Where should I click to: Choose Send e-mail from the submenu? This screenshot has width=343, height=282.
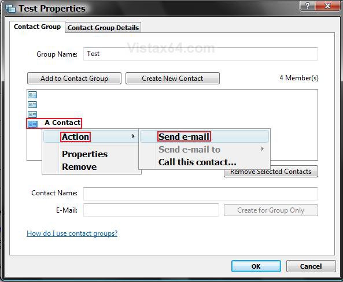(184, 136)
